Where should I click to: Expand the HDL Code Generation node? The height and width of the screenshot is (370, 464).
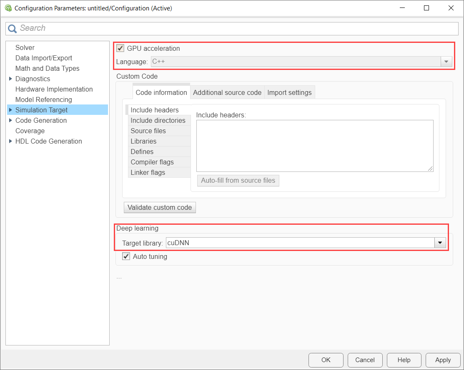click(10, 141)
